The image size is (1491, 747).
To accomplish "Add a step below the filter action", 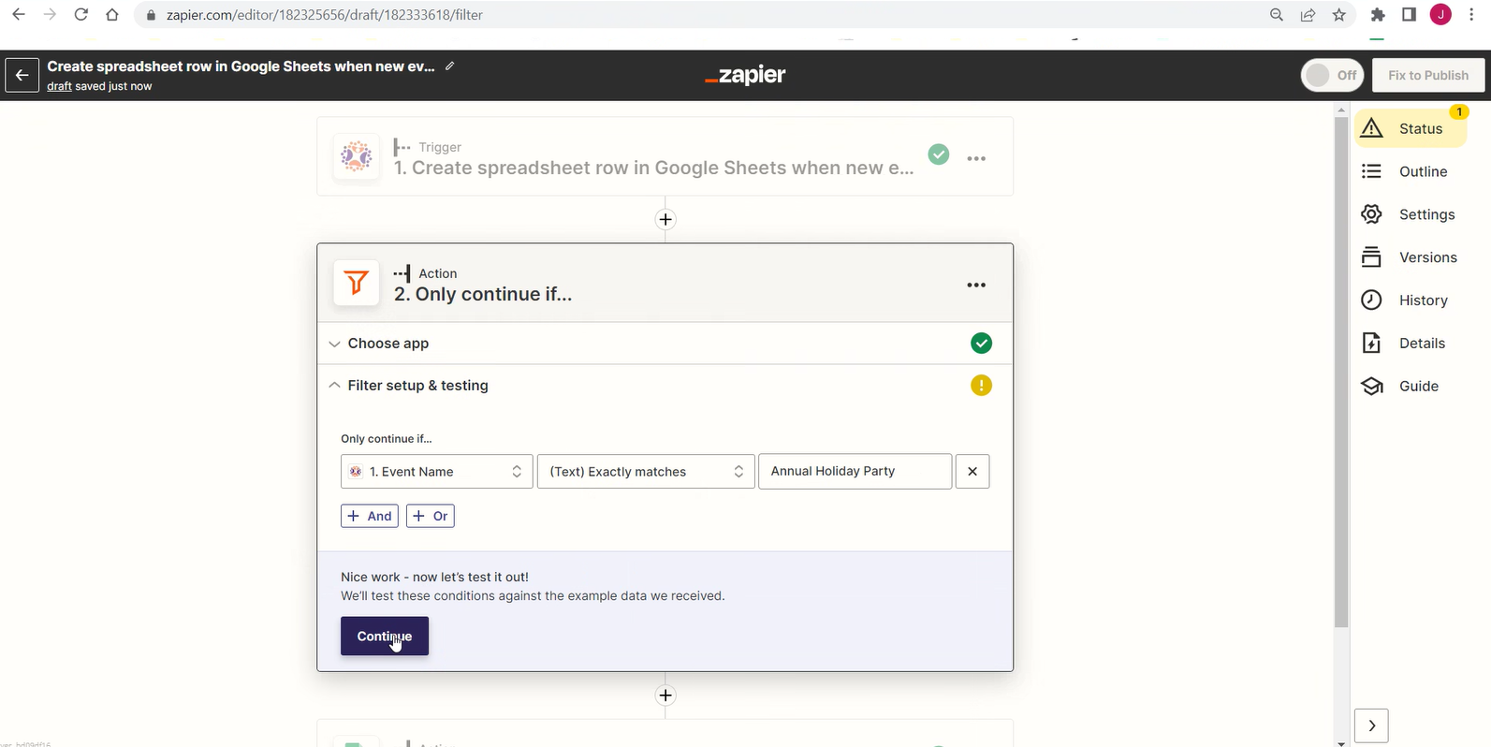I will [x=665, y=696].
